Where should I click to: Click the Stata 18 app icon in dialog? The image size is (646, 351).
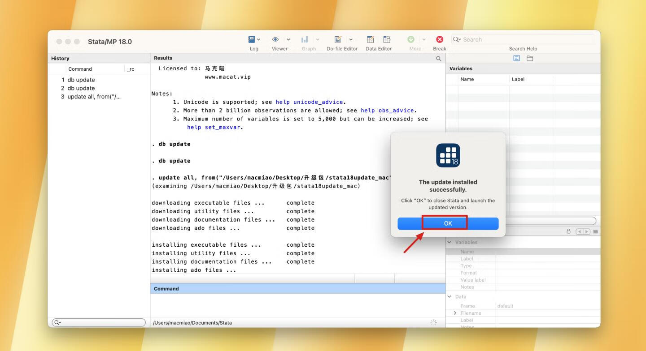448,155
